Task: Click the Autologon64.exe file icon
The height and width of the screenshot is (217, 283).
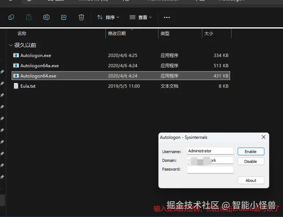Action: [x=16, y=76]
